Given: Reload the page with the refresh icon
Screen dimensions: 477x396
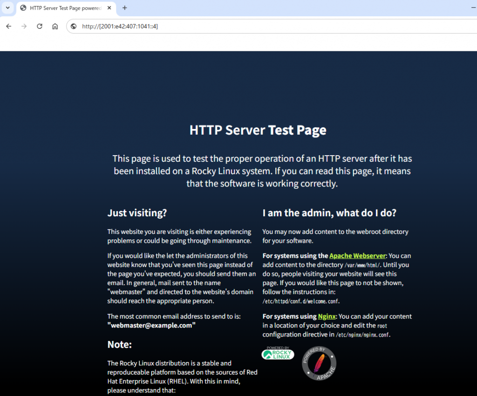Looking at the screenshot, I should (40, 27).
